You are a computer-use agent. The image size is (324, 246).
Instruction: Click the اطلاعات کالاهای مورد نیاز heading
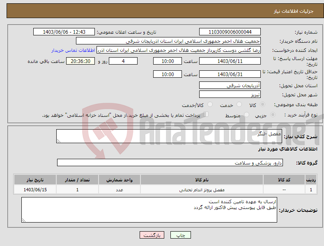coord(287,149)
